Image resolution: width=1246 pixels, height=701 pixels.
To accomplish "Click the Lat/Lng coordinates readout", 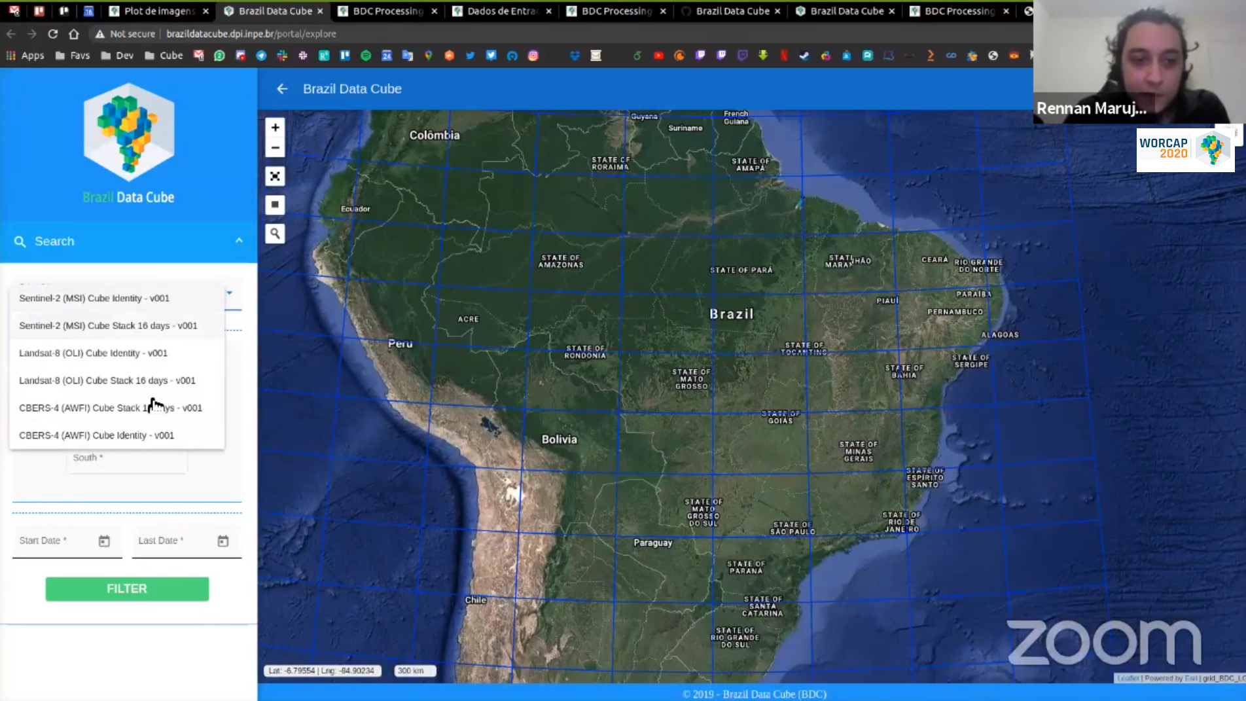I will 322,671.
